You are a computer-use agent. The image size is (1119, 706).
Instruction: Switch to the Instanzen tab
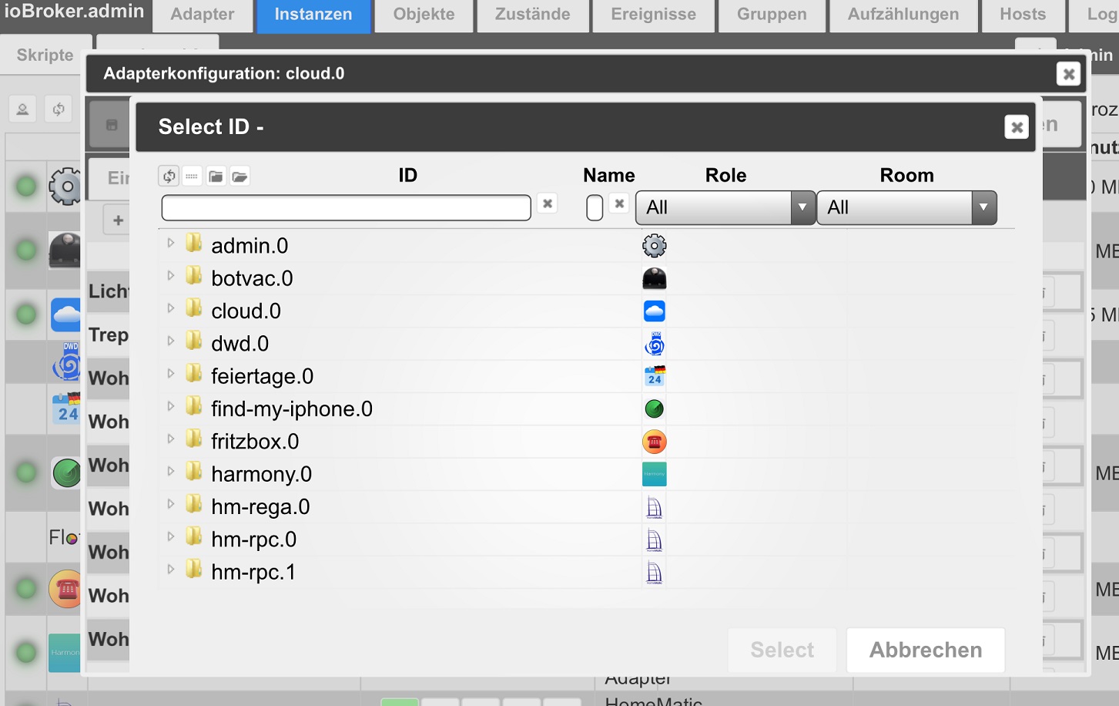click(x=313, y=15)
